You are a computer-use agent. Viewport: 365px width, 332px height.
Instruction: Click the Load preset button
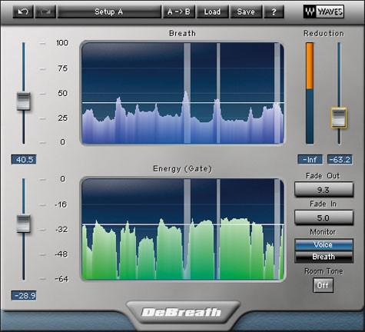[212, 12]
